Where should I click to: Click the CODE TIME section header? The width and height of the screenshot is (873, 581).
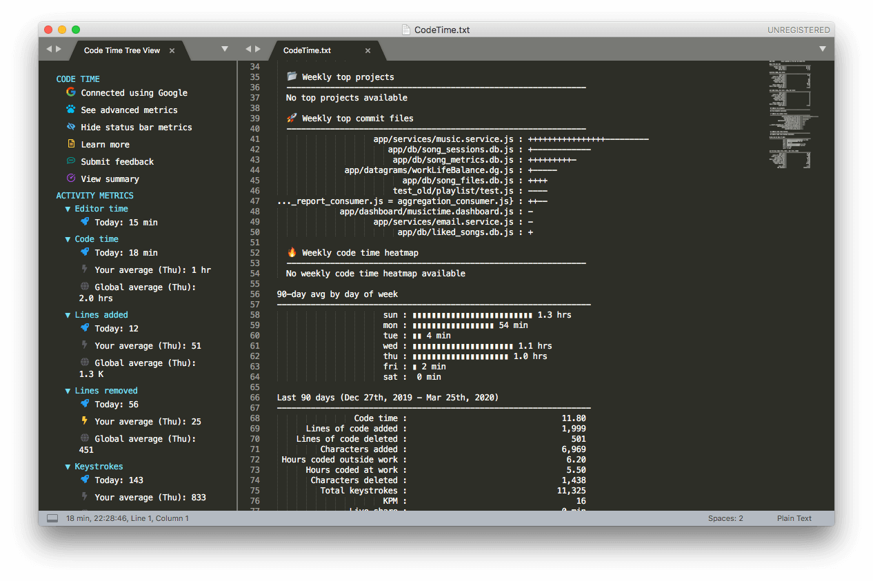pyautogui.click(x=78, y=79)
